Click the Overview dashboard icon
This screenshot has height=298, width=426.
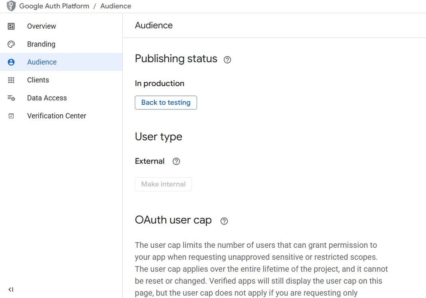11,26
